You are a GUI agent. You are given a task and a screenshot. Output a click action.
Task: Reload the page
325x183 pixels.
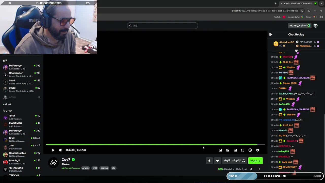[309, 11]
